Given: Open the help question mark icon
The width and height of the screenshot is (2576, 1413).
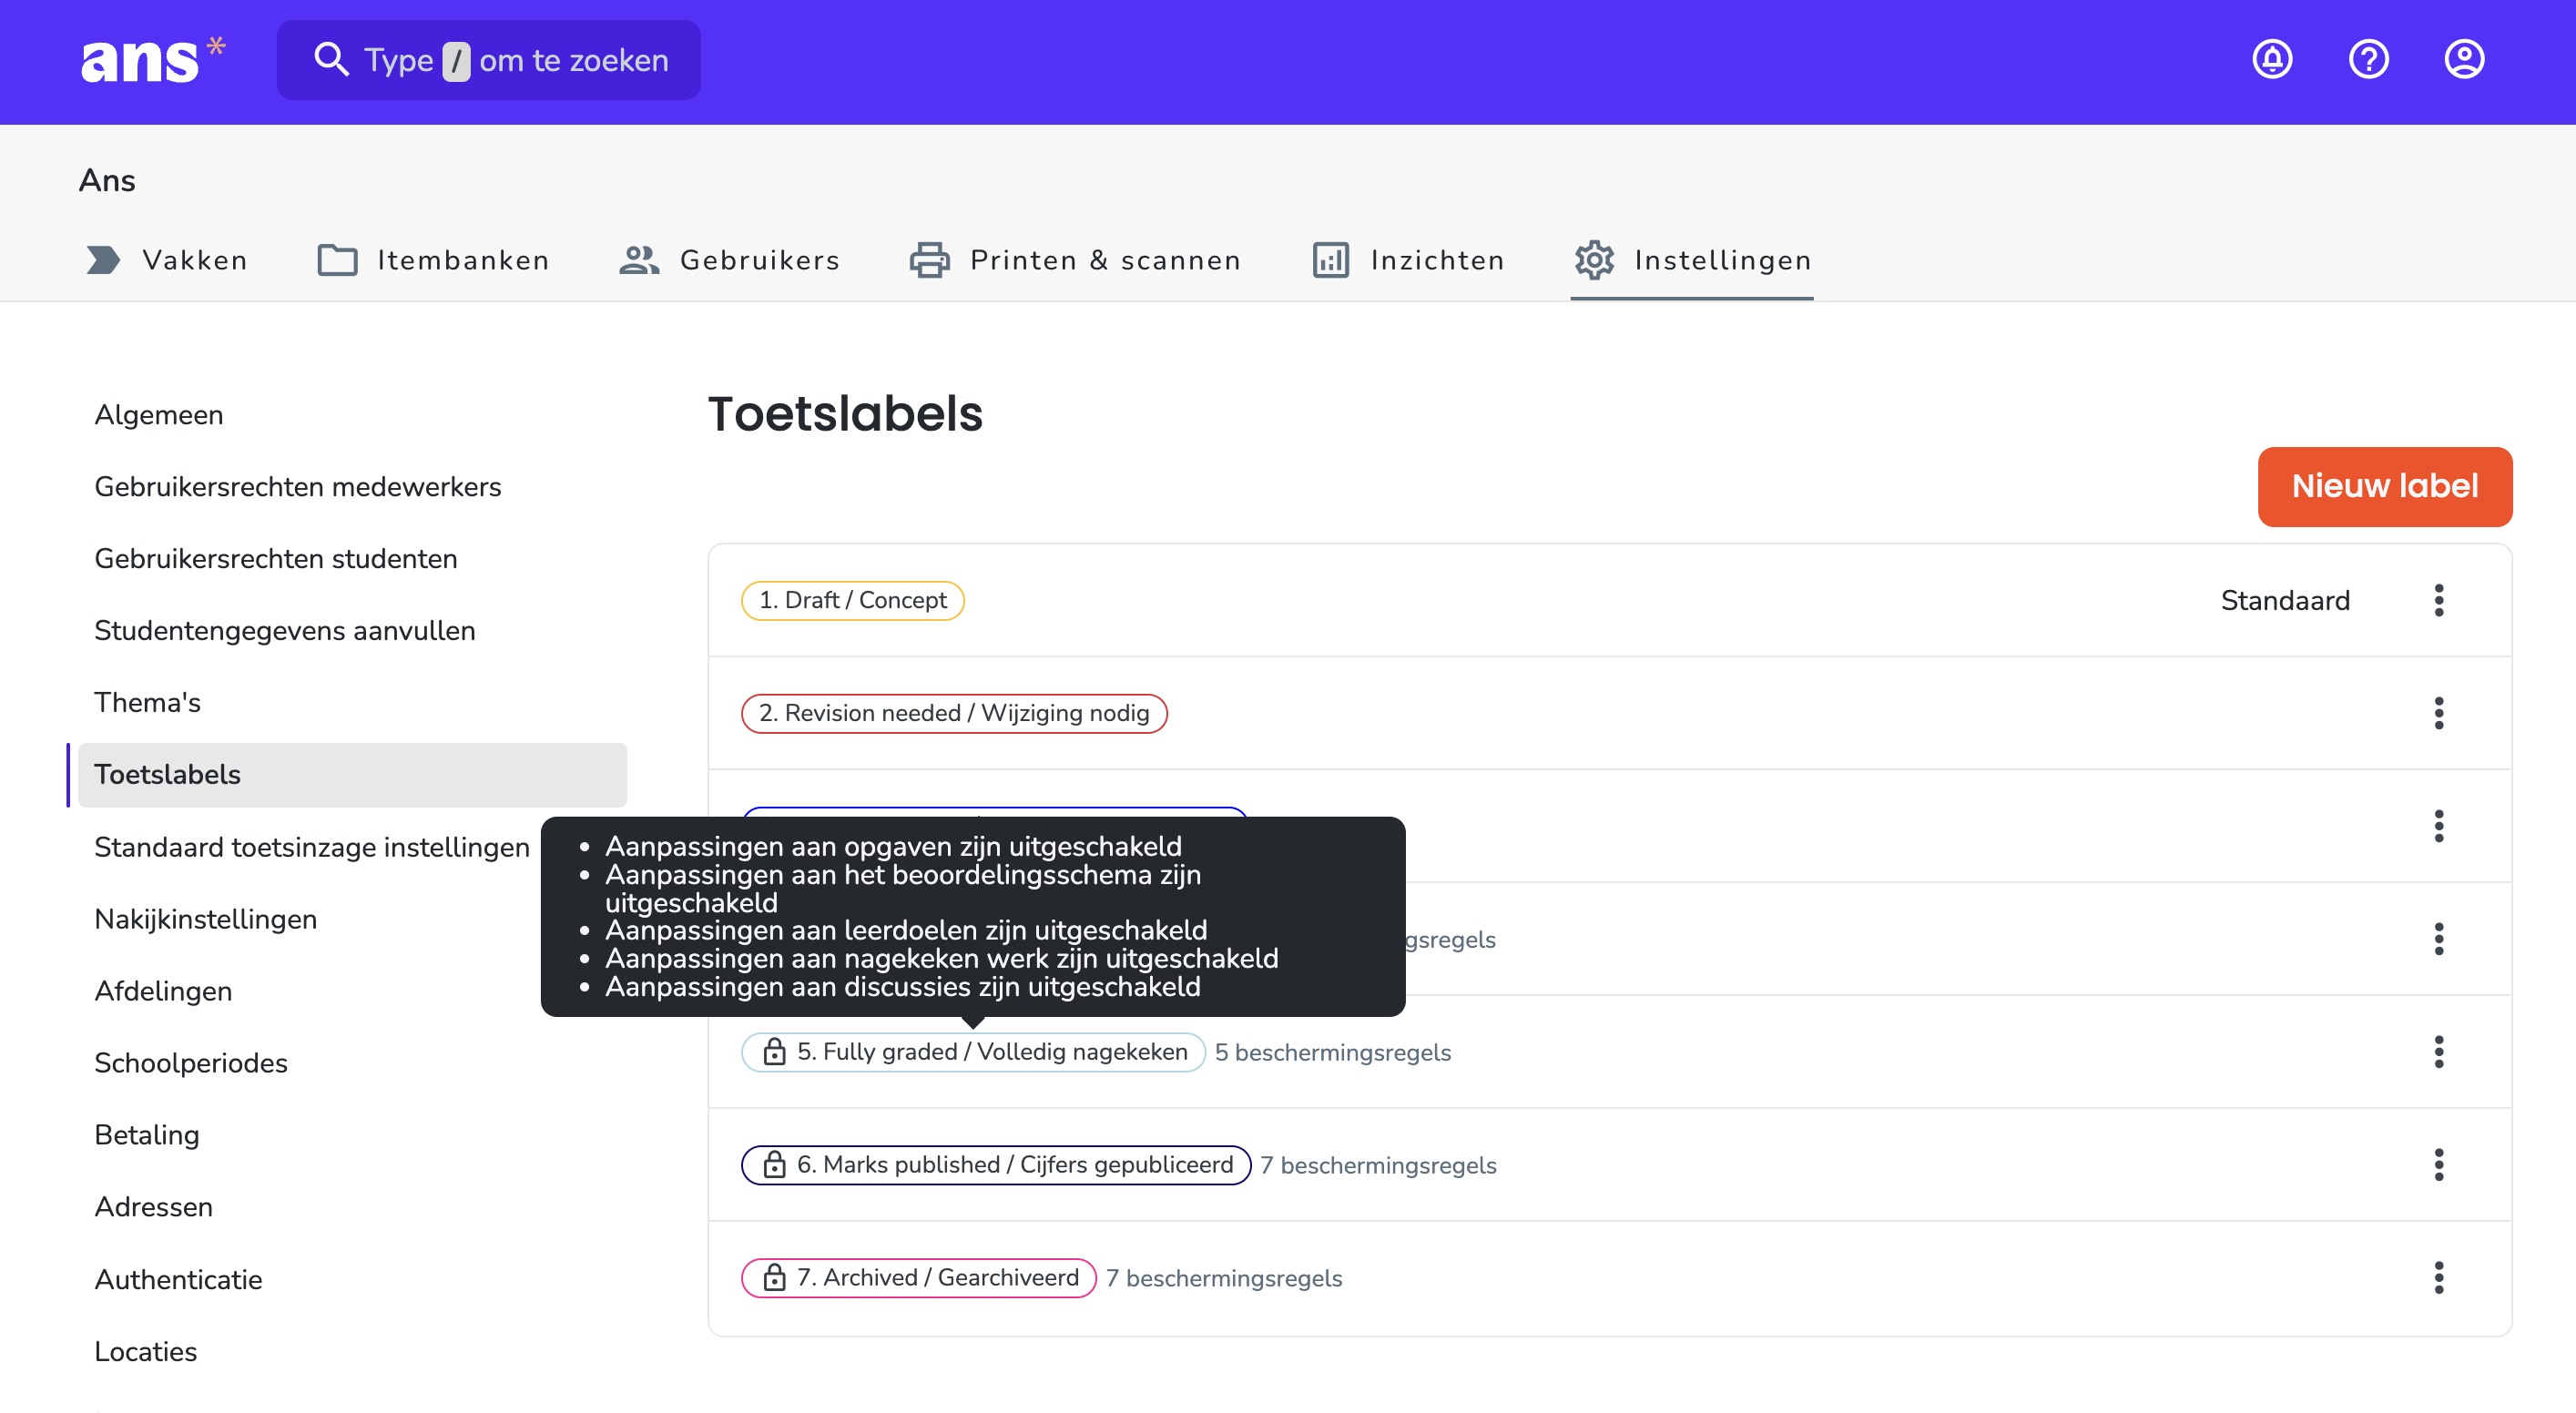Looking at the screenshot, I should [x=2368, y=60].
